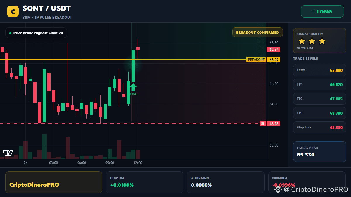Click the green LONG arrow marker on the chart
The width and height of the screenshot is (351, 197).
(133, 87)
